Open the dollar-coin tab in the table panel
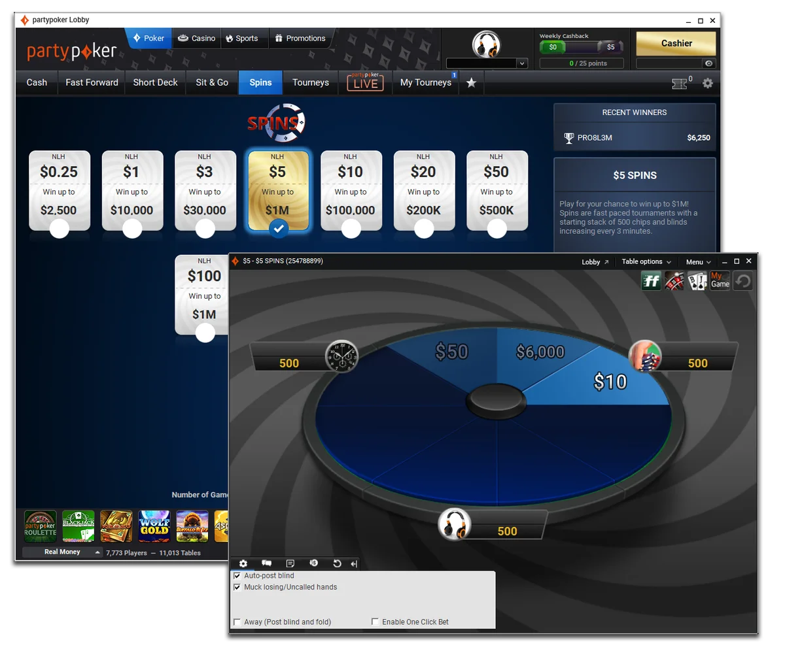This screenshot has height=651, width=785. [314, 563]
